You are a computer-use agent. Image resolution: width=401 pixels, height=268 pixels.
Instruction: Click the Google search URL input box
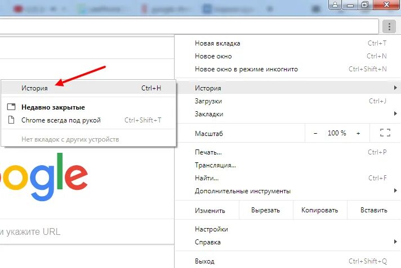pos(87,231)
